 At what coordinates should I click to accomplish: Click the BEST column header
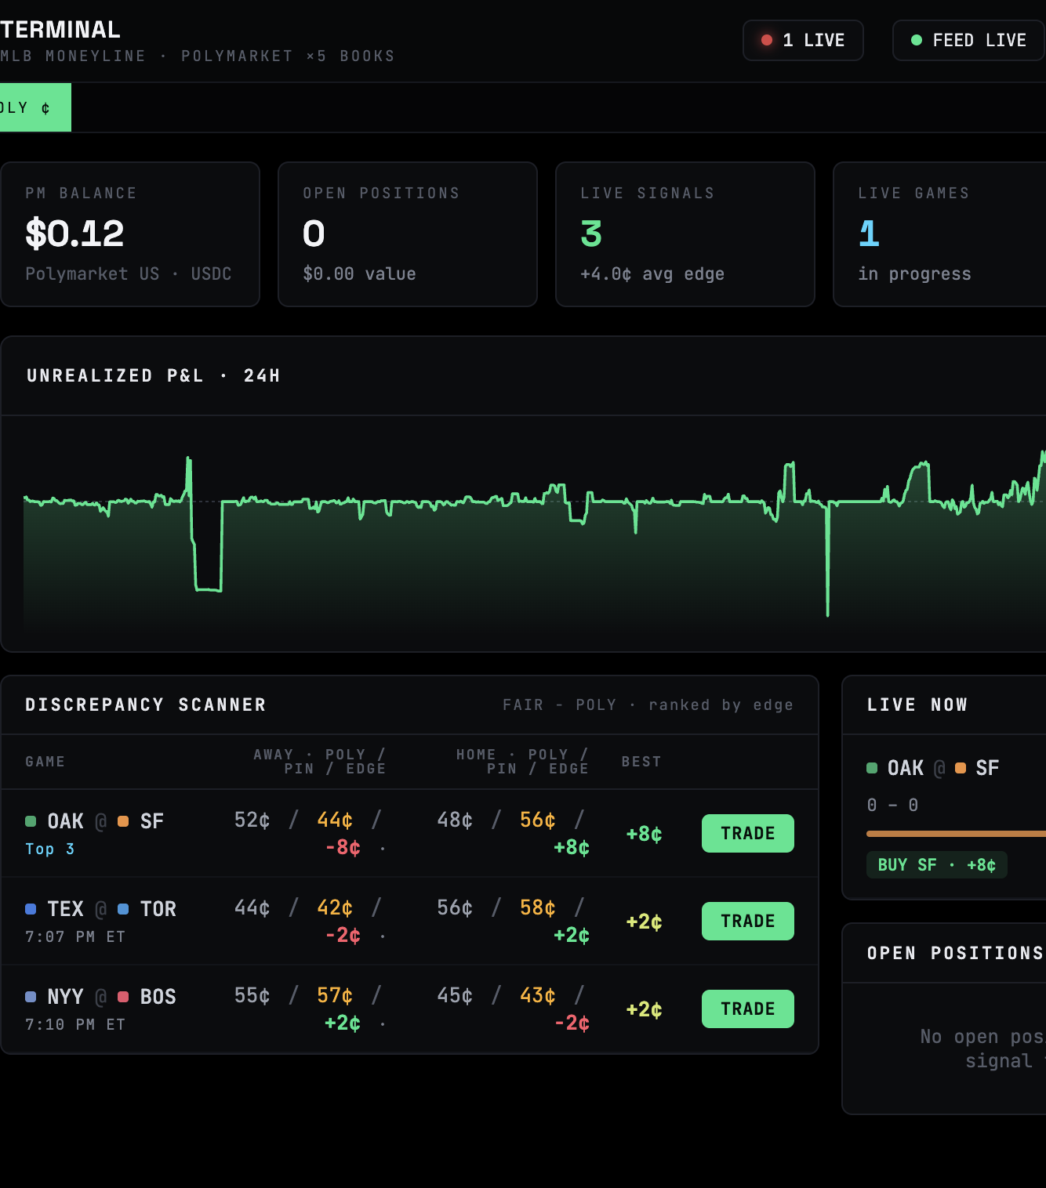tap(641, 762)
